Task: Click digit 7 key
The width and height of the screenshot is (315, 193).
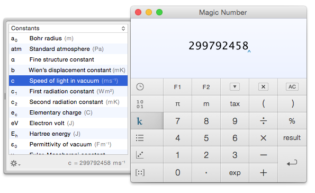Action: (x=177, y=121)
